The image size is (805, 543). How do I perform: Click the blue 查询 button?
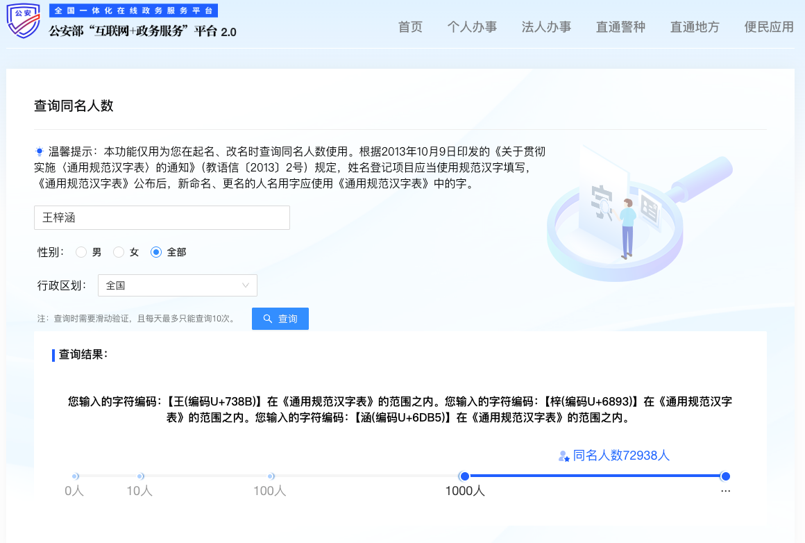coord(280,319)
